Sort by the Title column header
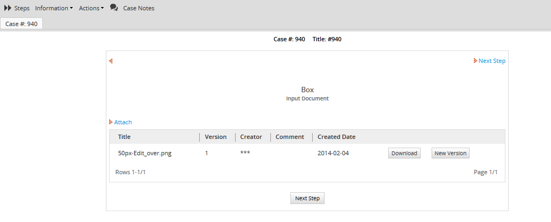This screenshot has height=222, width=551. pyautogui.click(x=124, y=137)
